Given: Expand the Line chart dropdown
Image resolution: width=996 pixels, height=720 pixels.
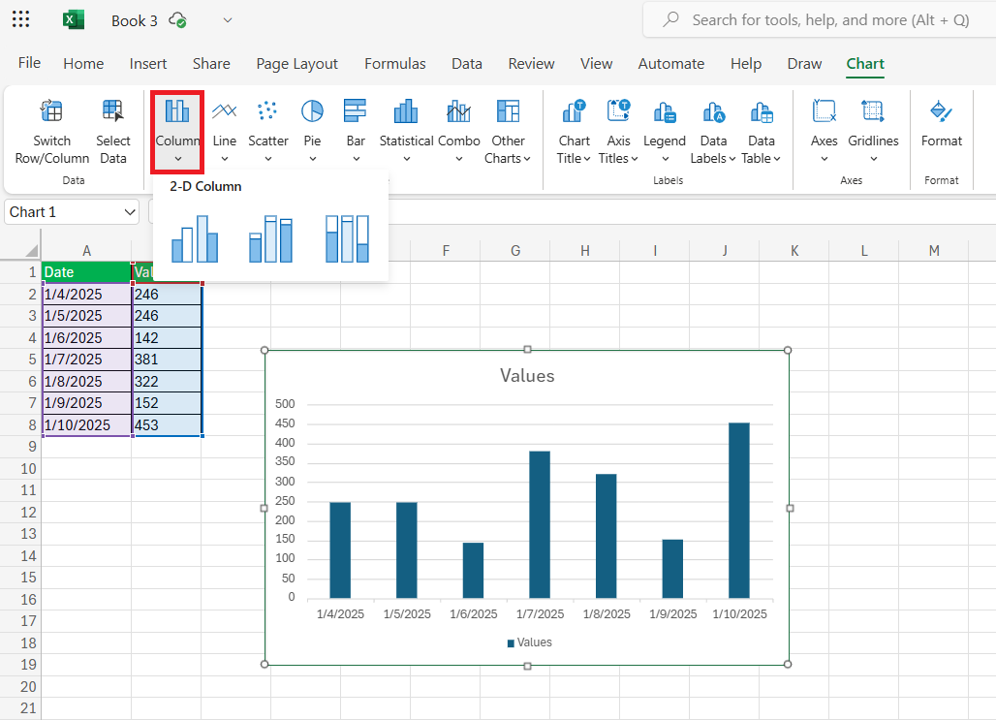Looking at the screenshot, I should [x=224, y=158].
